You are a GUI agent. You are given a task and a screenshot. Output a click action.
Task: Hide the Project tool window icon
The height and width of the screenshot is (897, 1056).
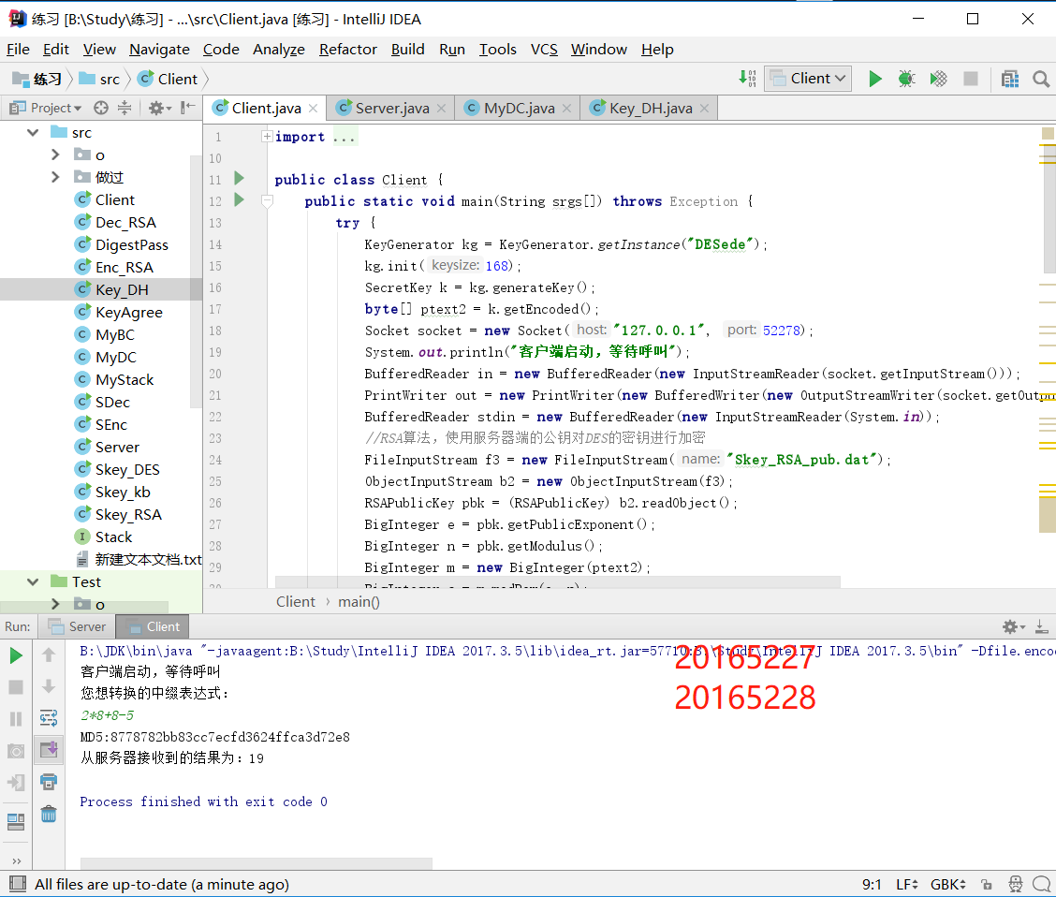(188, 108)
